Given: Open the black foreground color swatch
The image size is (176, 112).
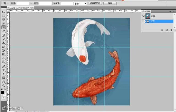Looking at the screenshot, I should tap(3, 92).
